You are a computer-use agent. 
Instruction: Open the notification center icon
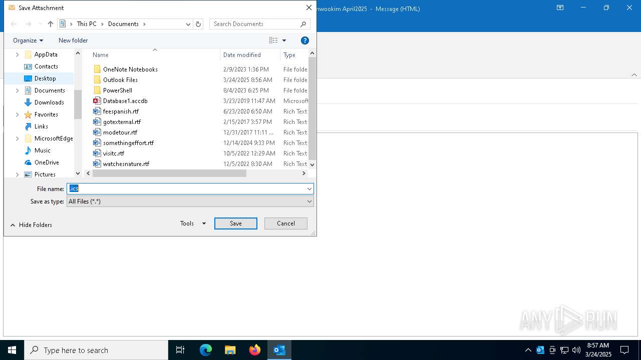(624, 350)
